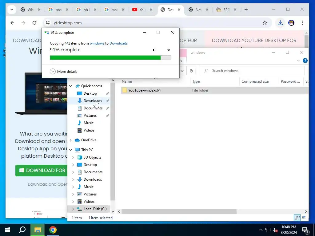315x236 pixels.
Task: Collapse Quick access tree node
Action: [x=71, y=86]
